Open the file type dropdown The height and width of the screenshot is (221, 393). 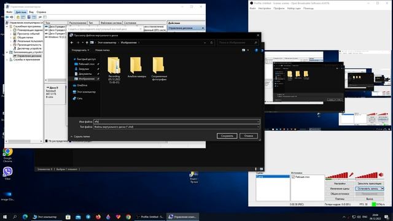258,127
